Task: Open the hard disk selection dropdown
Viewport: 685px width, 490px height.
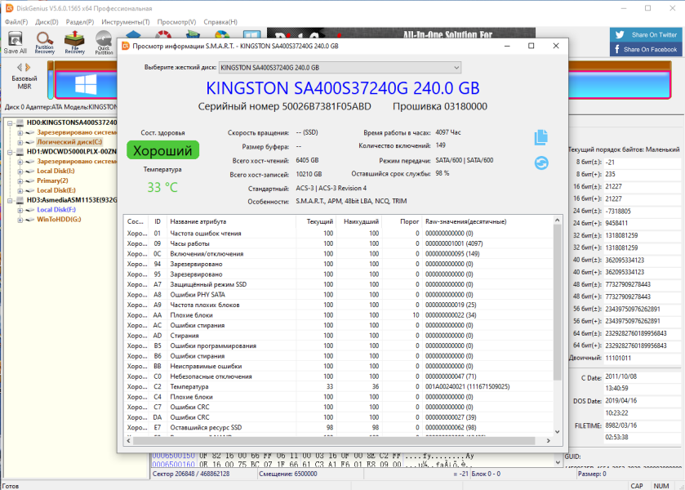Action: 340,68
